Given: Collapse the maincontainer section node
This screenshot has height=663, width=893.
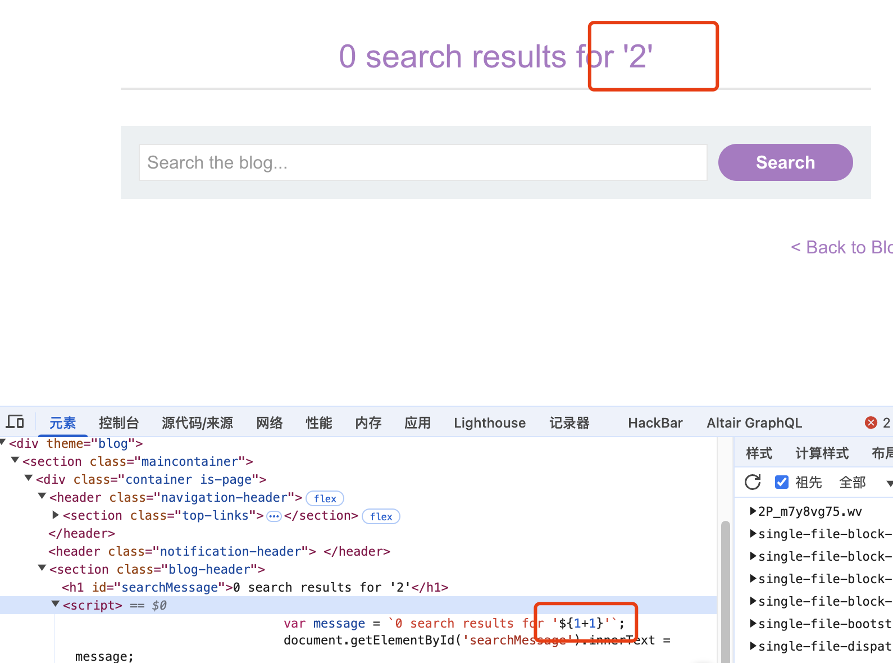Looking at the screenshot, I should click(15, 461).
